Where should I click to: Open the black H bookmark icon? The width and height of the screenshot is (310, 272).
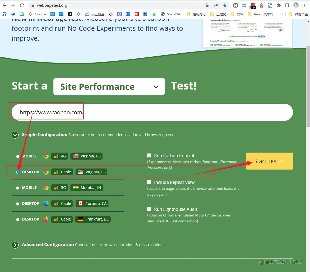[x=70, y=14]
